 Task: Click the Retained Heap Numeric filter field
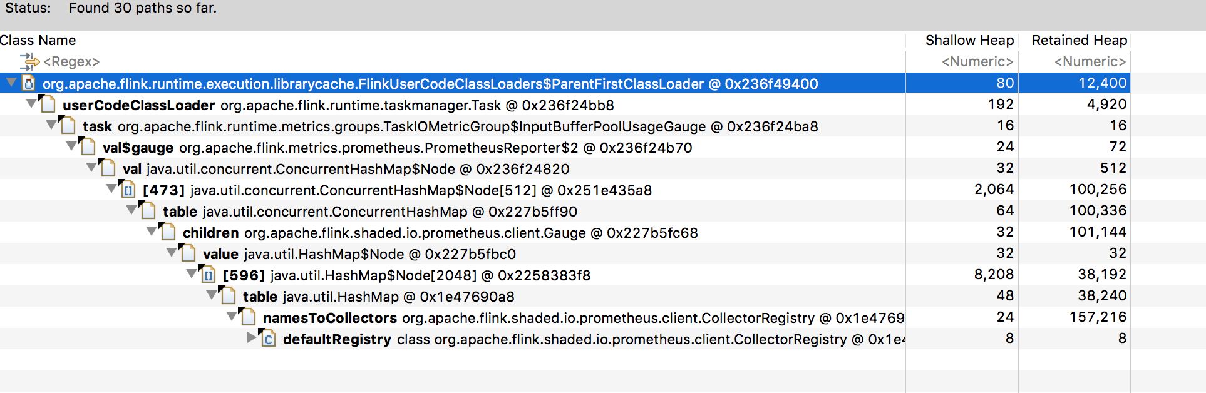coord(1090,62)
